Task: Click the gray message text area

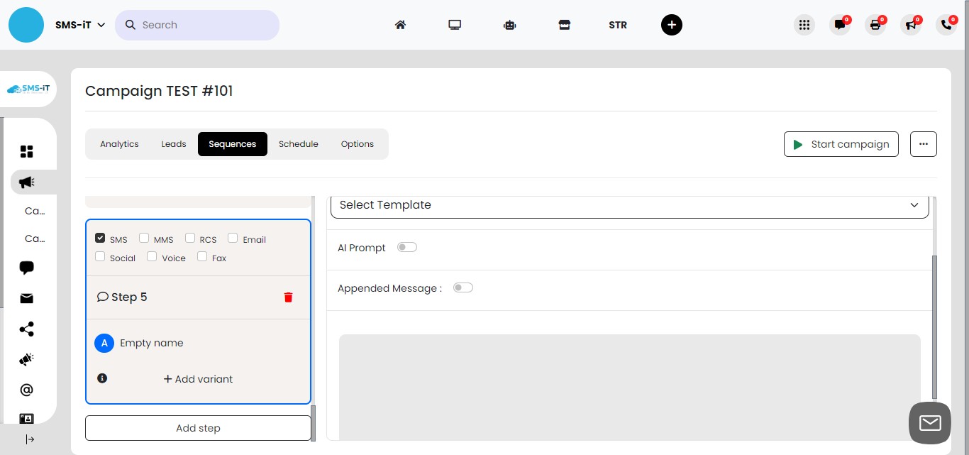Action: [630, 387]
